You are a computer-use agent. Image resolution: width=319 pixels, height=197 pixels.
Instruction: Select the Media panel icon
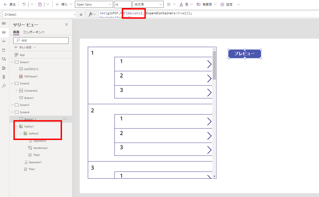tap(4, 59)
